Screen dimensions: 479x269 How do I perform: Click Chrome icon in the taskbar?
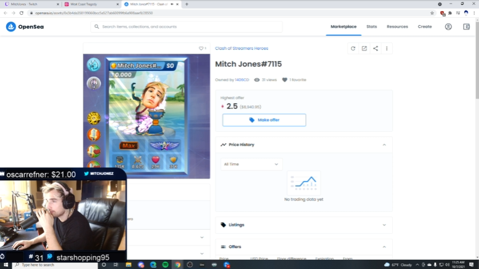point(177,265)
